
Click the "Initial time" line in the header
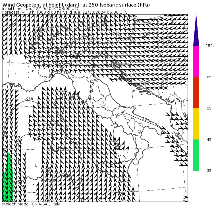click(x=41, y=9)
